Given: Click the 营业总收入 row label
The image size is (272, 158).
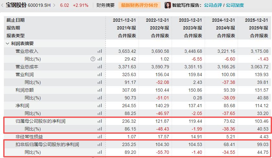Looking at the screenshot, I should click(x=27, y=51).
